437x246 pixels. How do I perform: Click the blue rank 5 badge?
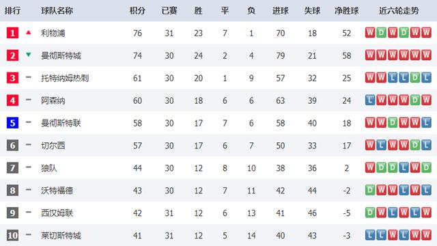point(12,123)
